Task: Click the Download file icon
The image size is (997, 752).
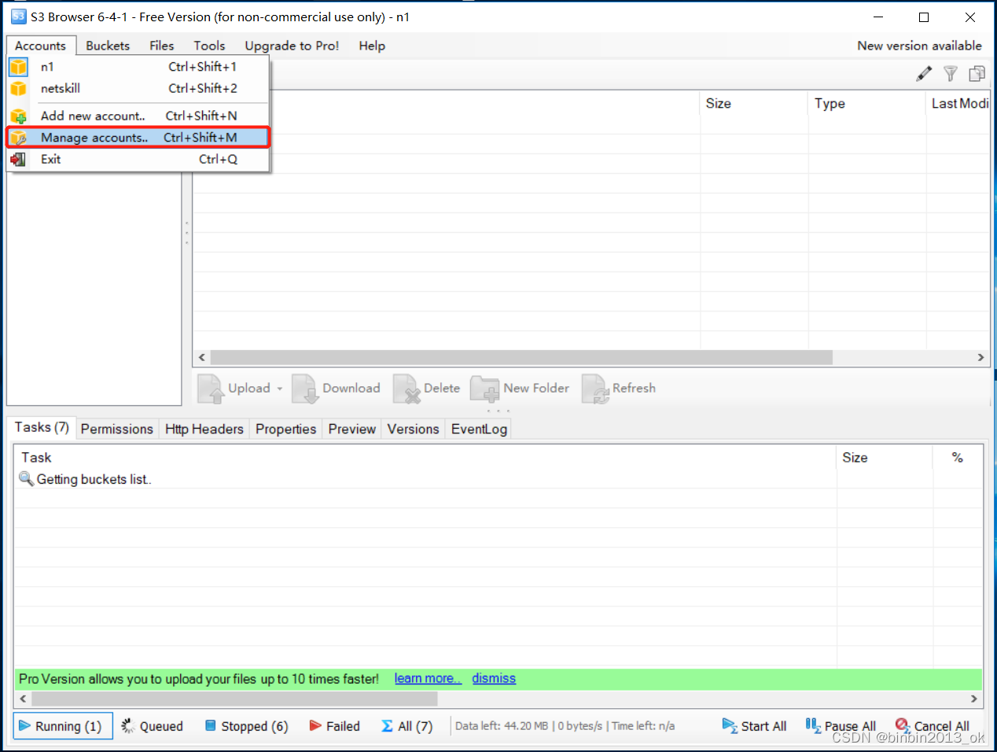Action: click(x=304, y=389)
